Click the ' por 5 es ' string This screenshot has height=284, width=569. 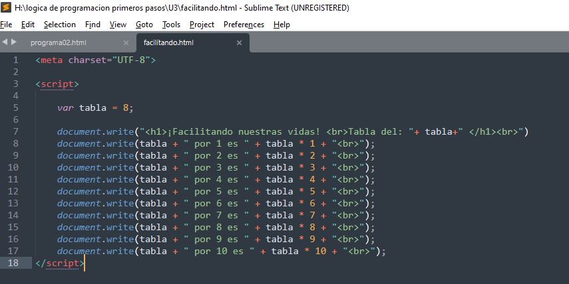tap(216, 191)
